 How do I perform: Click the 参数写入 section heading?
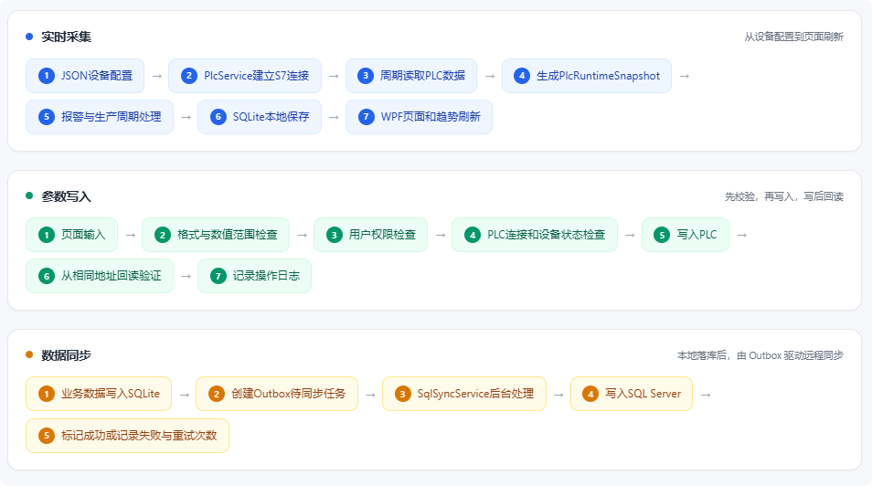coord(66,196)
